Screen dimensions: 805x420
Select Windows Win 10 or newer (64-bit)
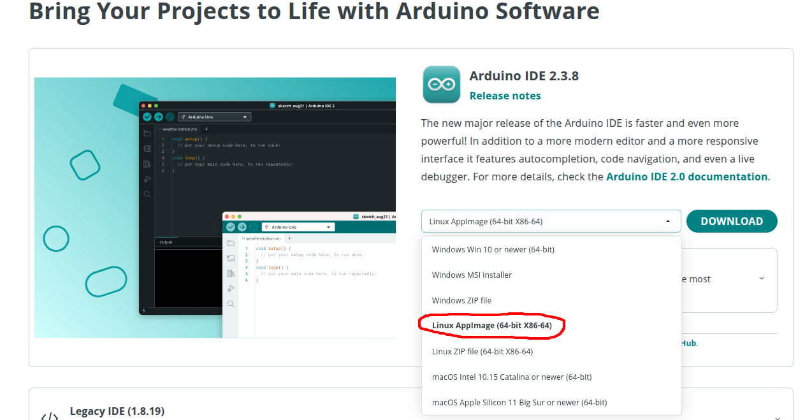point(493,249)
